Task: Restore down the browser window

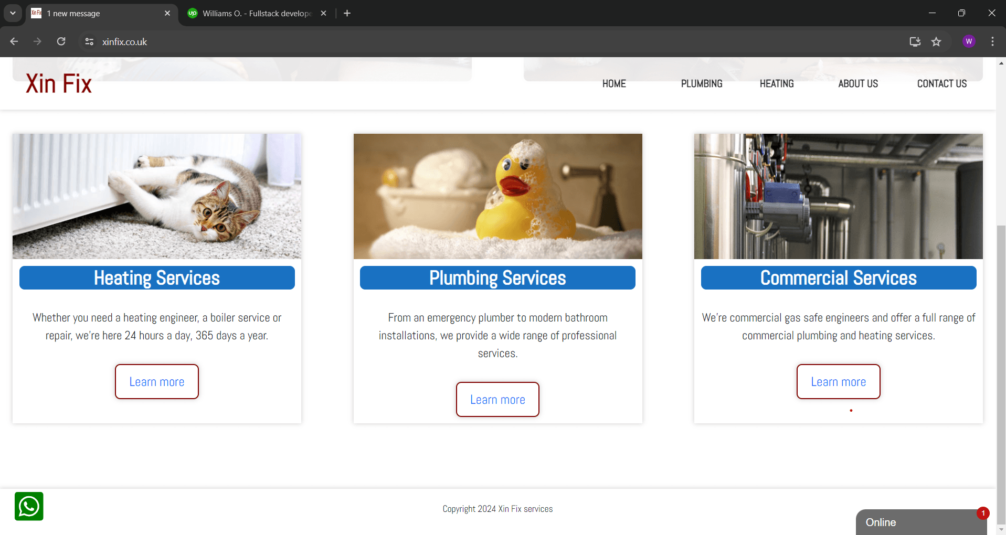Action: point(961,13)
